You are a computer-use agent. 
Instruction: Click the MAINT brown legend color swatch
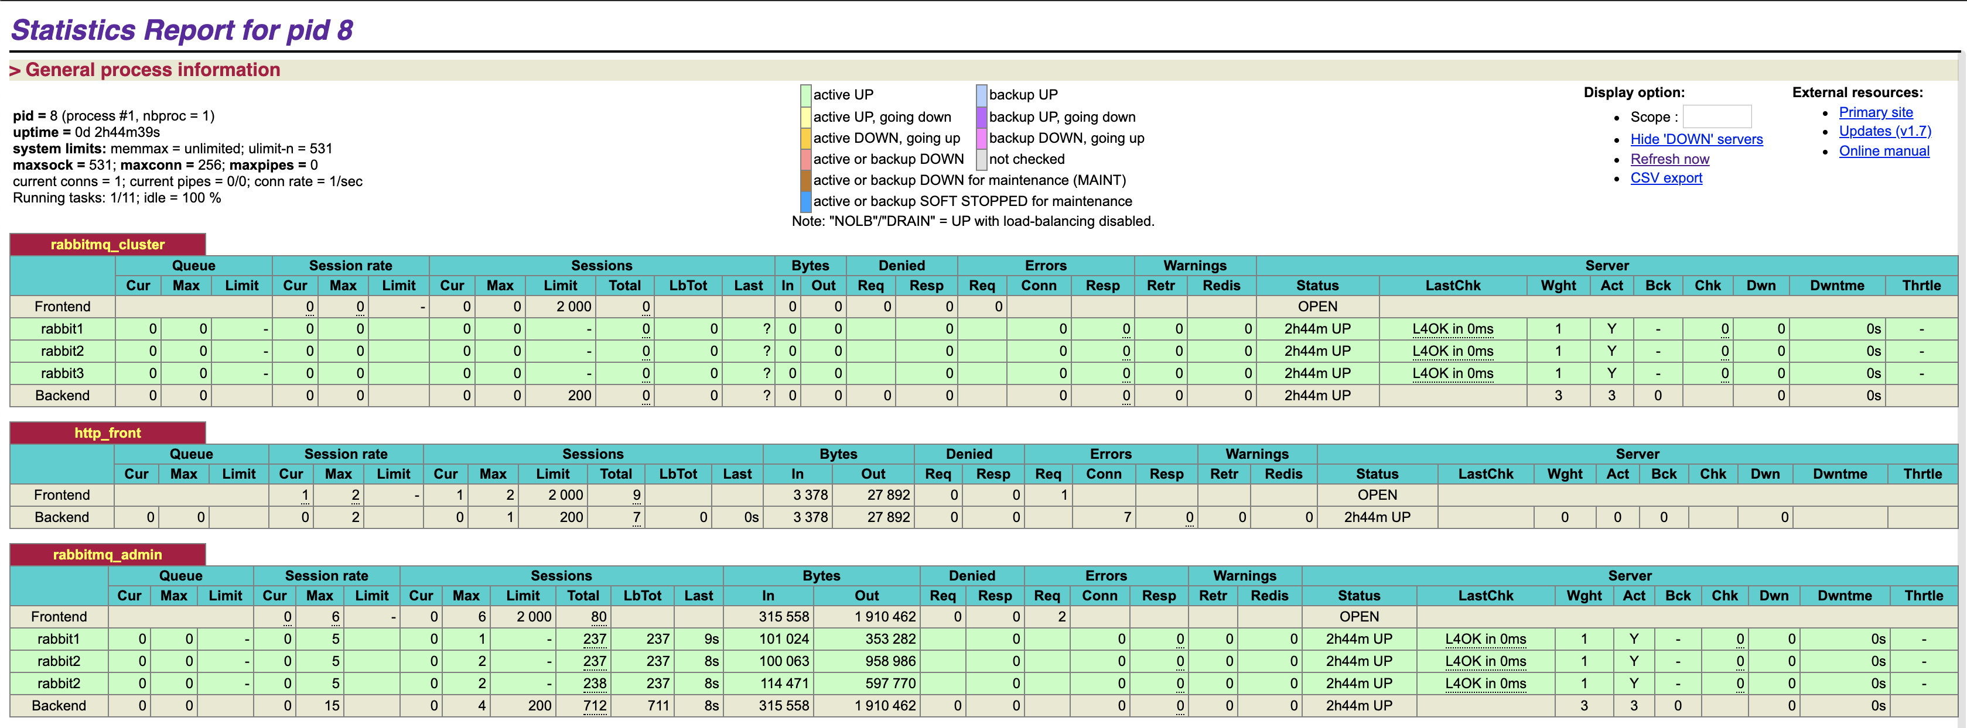(x=805, y=181)
